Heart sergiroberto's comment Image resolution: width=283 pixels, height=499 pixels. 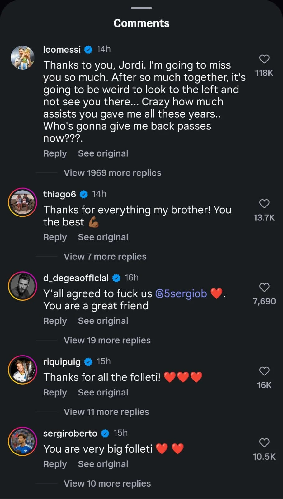(x=264, y=443)
